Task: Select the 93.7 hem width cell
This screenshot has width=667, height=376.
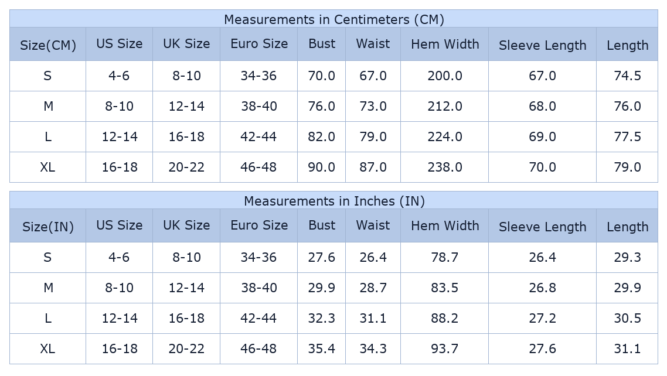Action: (x=445, y=349)
